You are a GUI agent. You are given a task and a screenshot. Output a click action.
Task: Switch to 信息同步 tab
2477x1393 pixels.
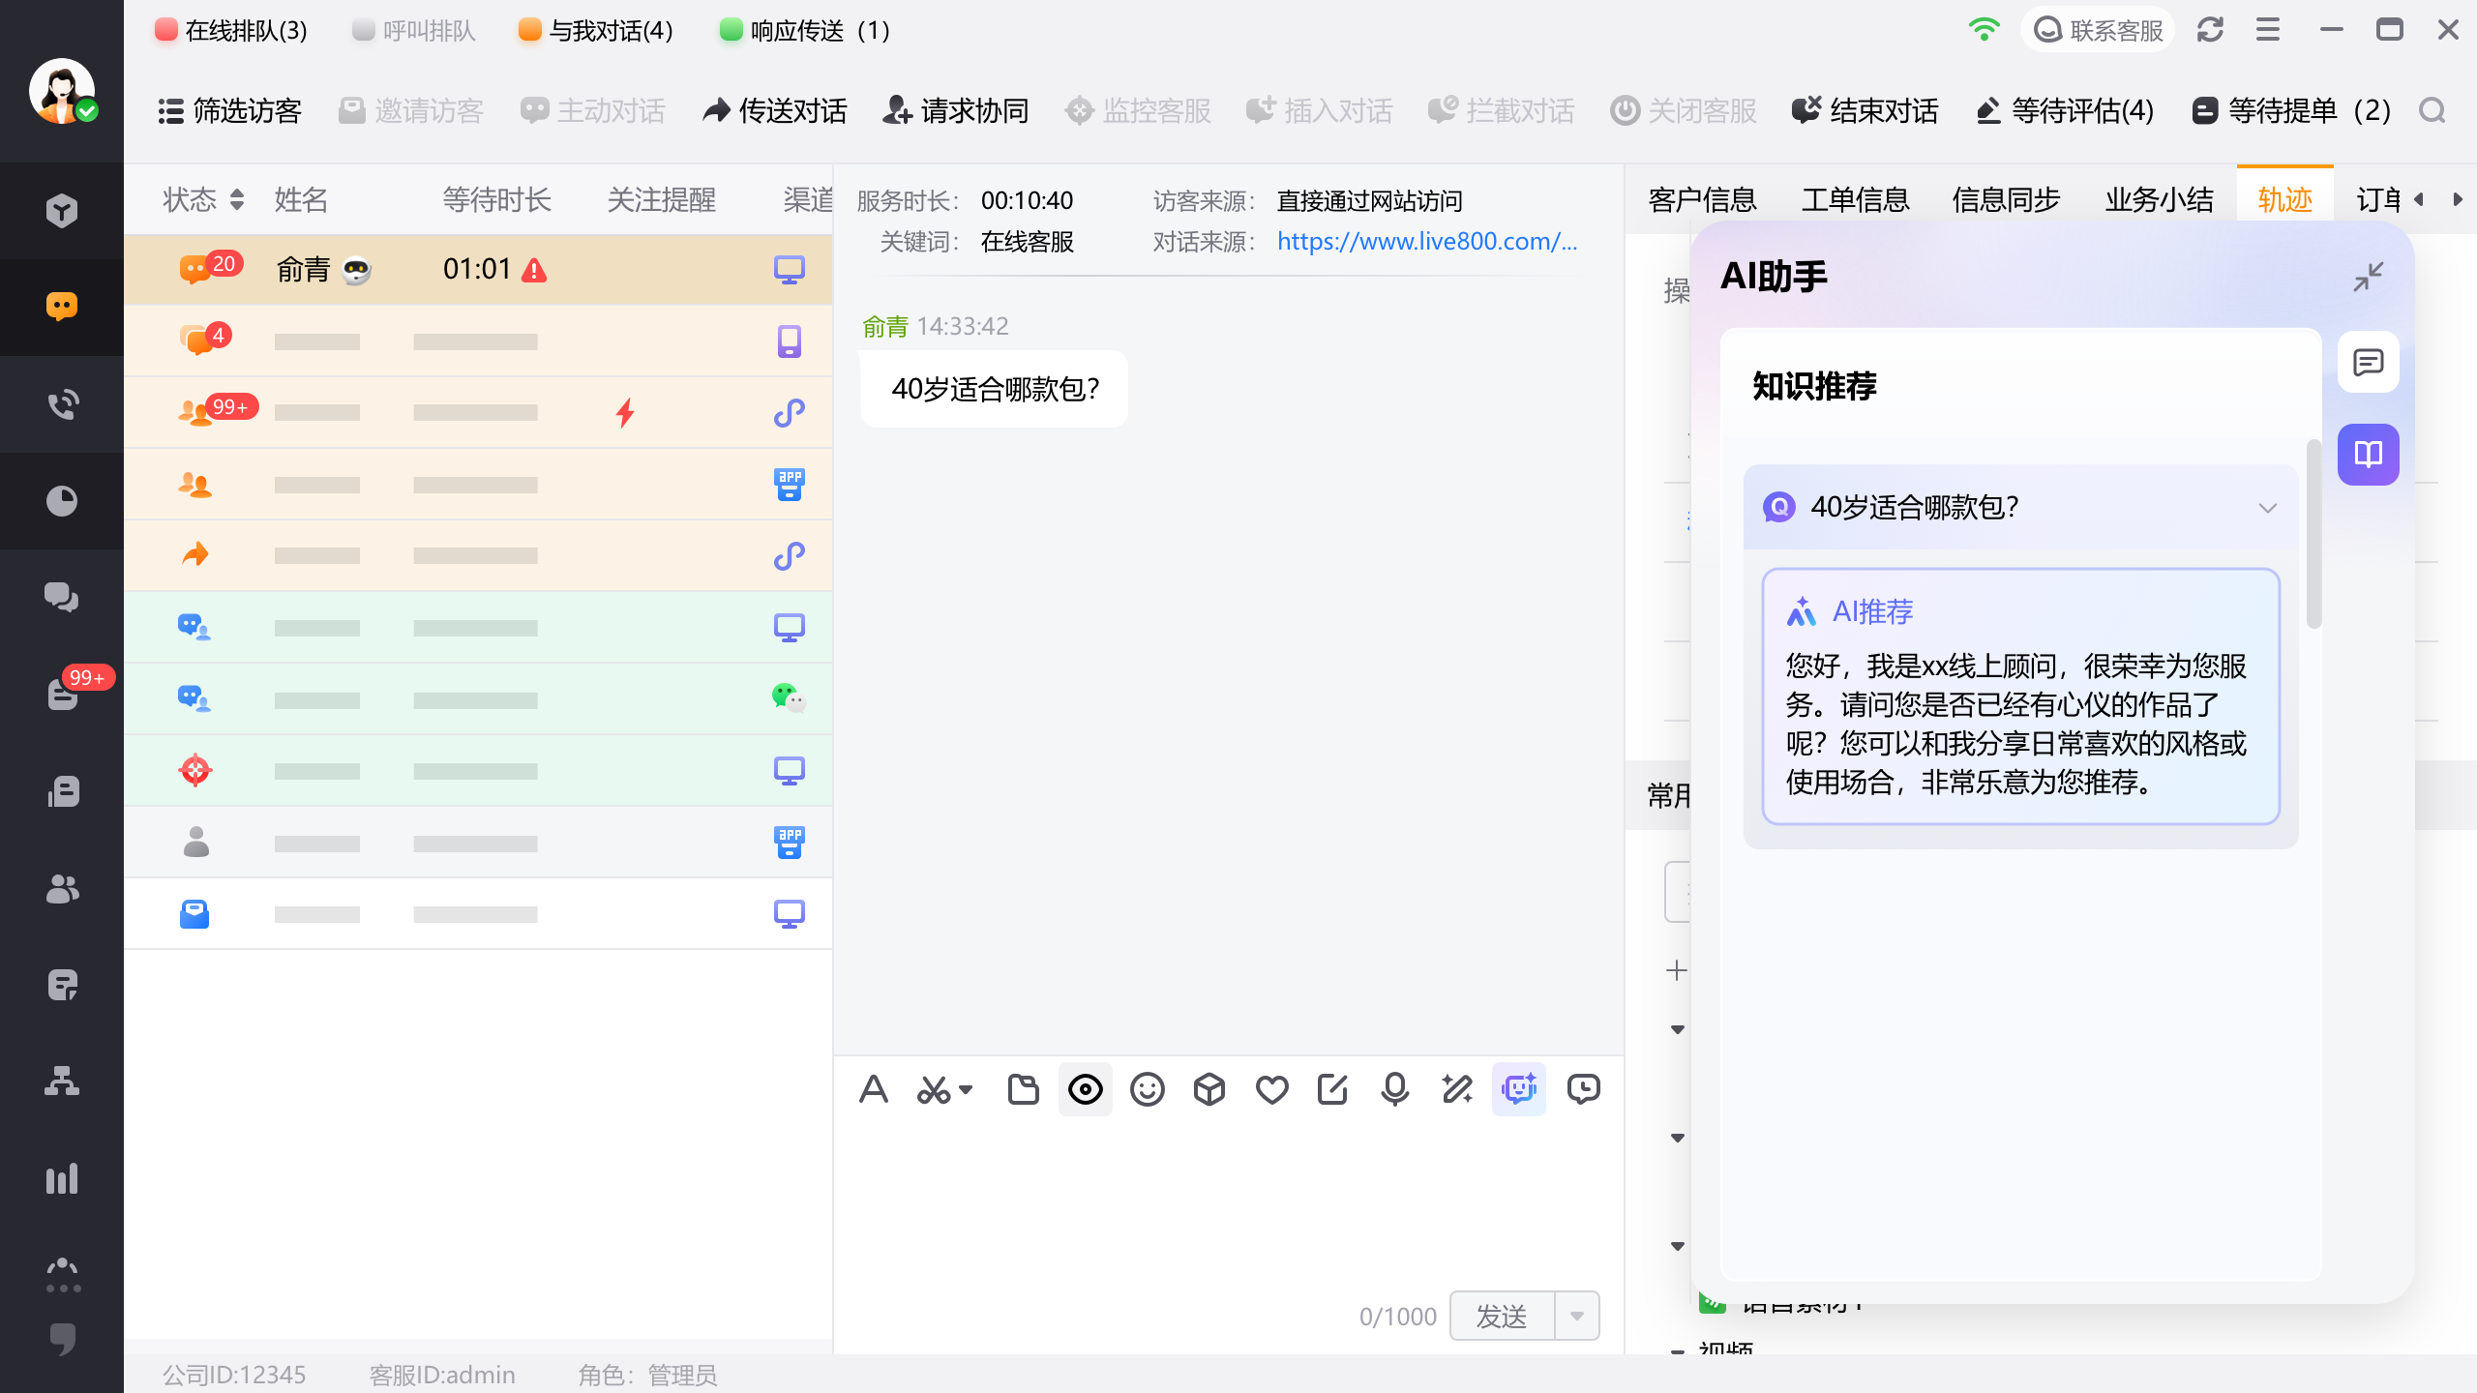2006,199
